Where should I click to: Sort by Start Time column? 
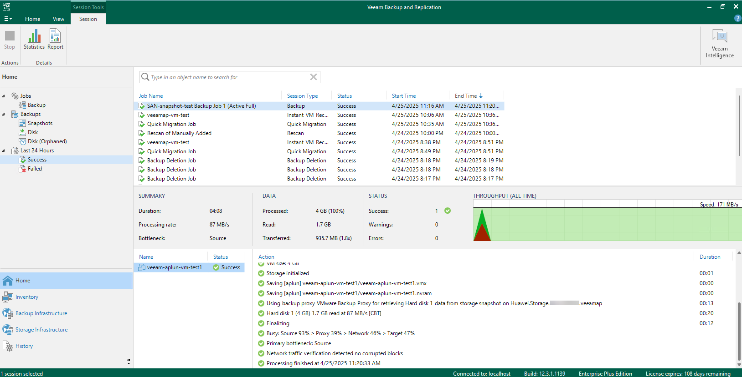click(404, 96)
